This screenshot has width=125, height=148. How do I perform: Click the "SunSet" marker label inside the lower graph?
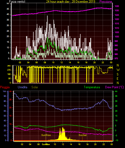pyautogui.click(x=83, y=135)
